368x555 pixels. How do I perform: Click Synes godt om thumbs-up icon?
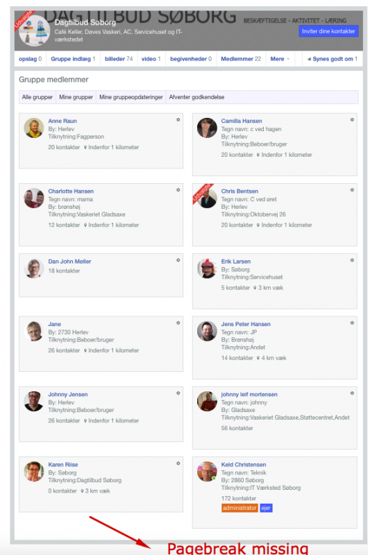point(309,59)
